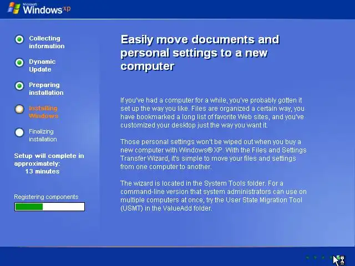Click the paragraph starting "The wizard is located"
This screenshot has width=355, height=266.
tap(213, 196)
